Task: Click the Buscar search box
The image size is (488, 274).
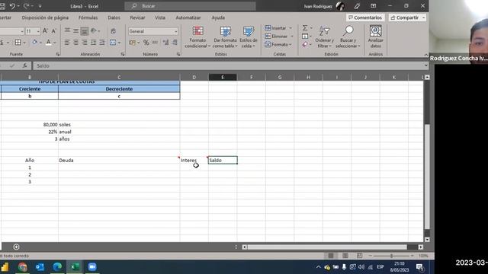Action: [x=190, y=6]
